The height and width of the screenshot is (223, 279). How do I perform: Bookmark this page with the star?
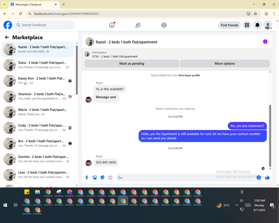256,14
